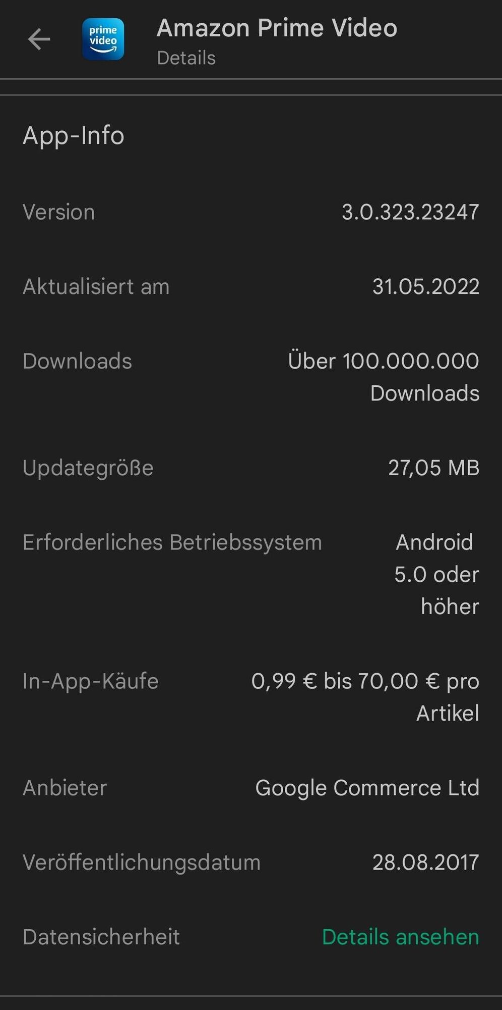Tap the Updategröße label
Image resolution: width=502 pixels, height=1010 pixels.
pos(88,468)
